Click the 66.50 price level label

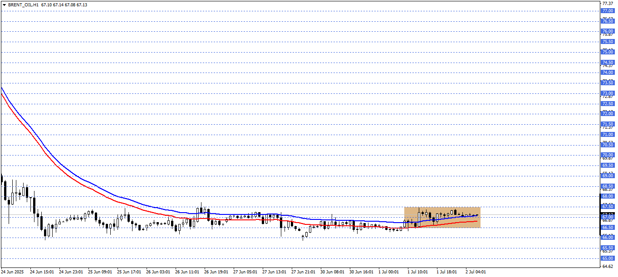[608, 228]
